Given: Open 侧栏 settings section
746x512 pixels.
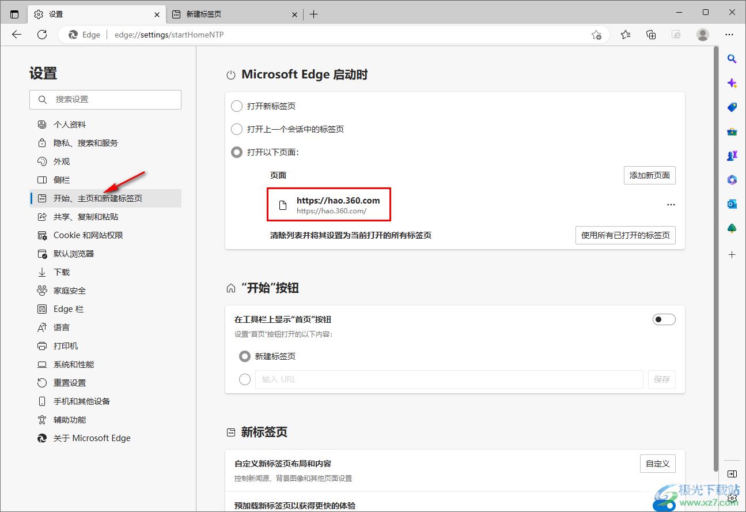Looking at the screenshot, I should pyautogui.click(x=105, y=180).
